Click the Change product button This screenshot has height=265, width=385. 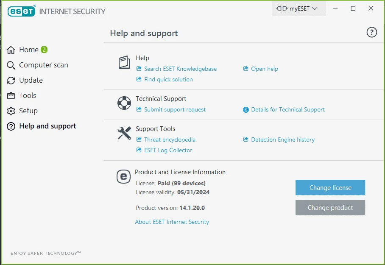pos(330,207)
